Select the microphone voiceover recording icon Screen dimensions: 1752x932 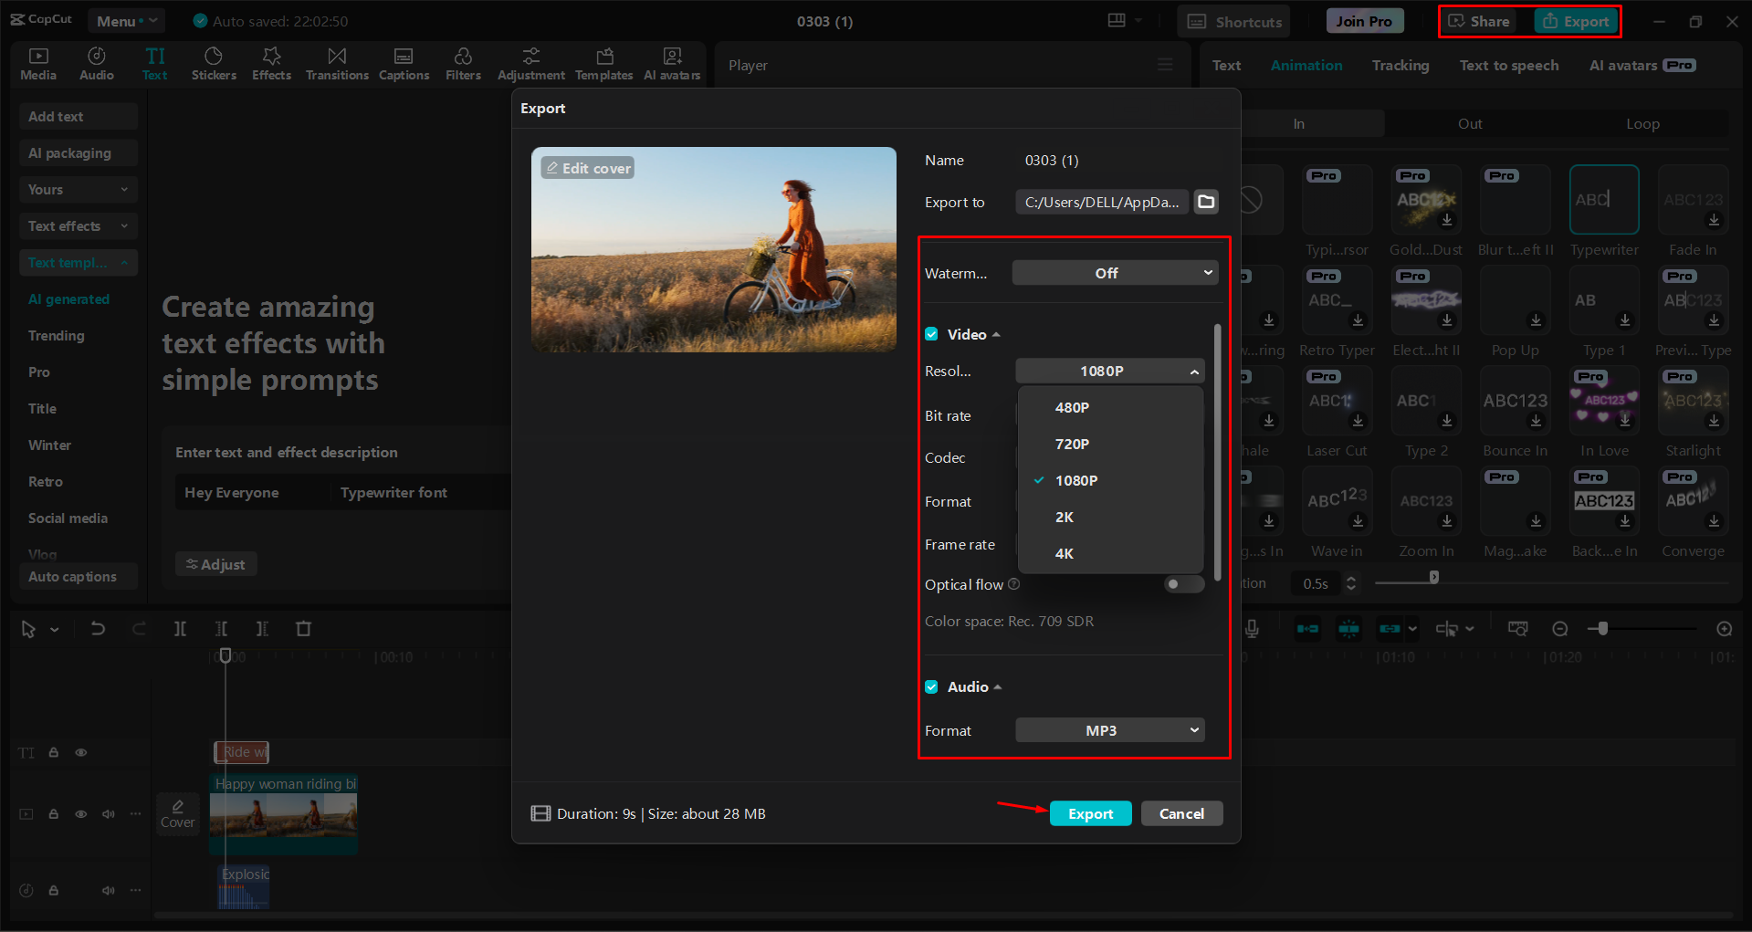click(1252, 628)
